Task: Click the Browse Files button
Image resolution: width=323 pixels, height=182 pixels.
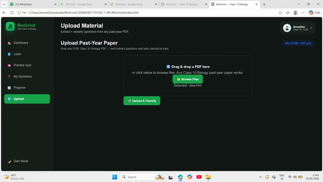Action: click(188, 79)
